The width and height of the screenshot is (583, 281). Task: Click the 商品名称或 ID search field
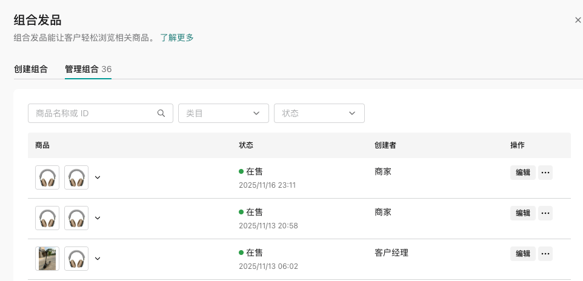(x=92, y=113)
